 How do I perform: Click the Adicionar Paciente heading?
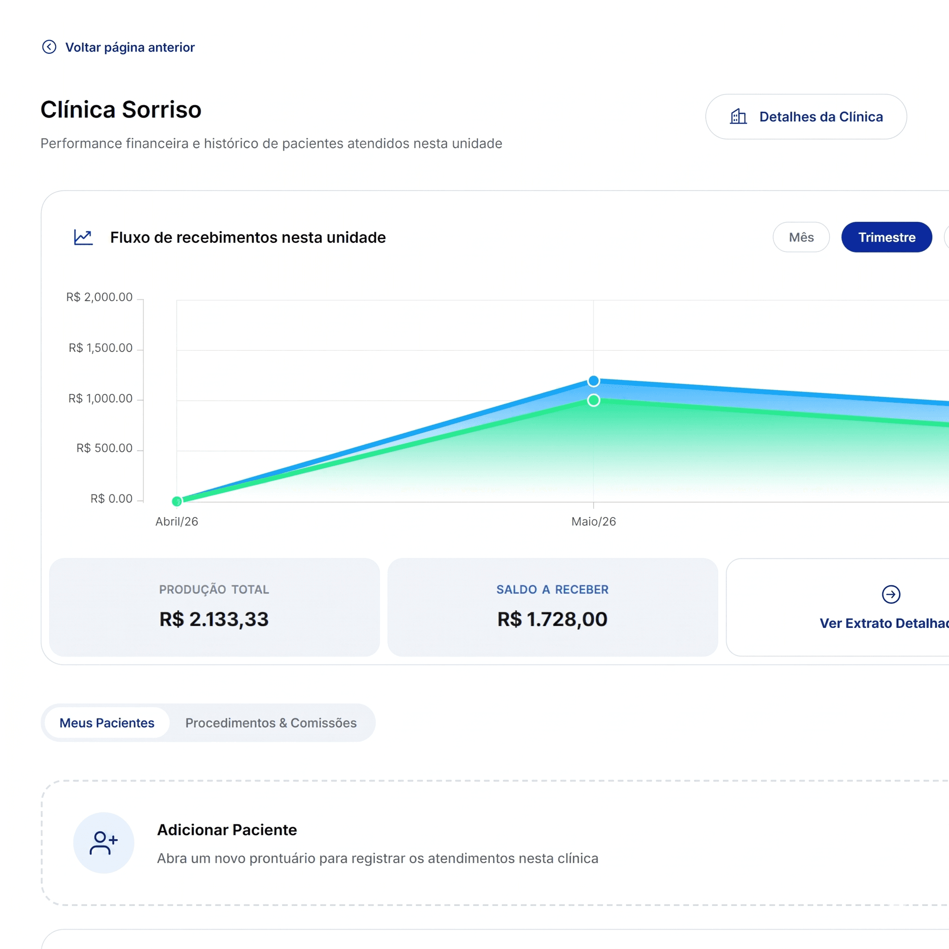(227, 829)
